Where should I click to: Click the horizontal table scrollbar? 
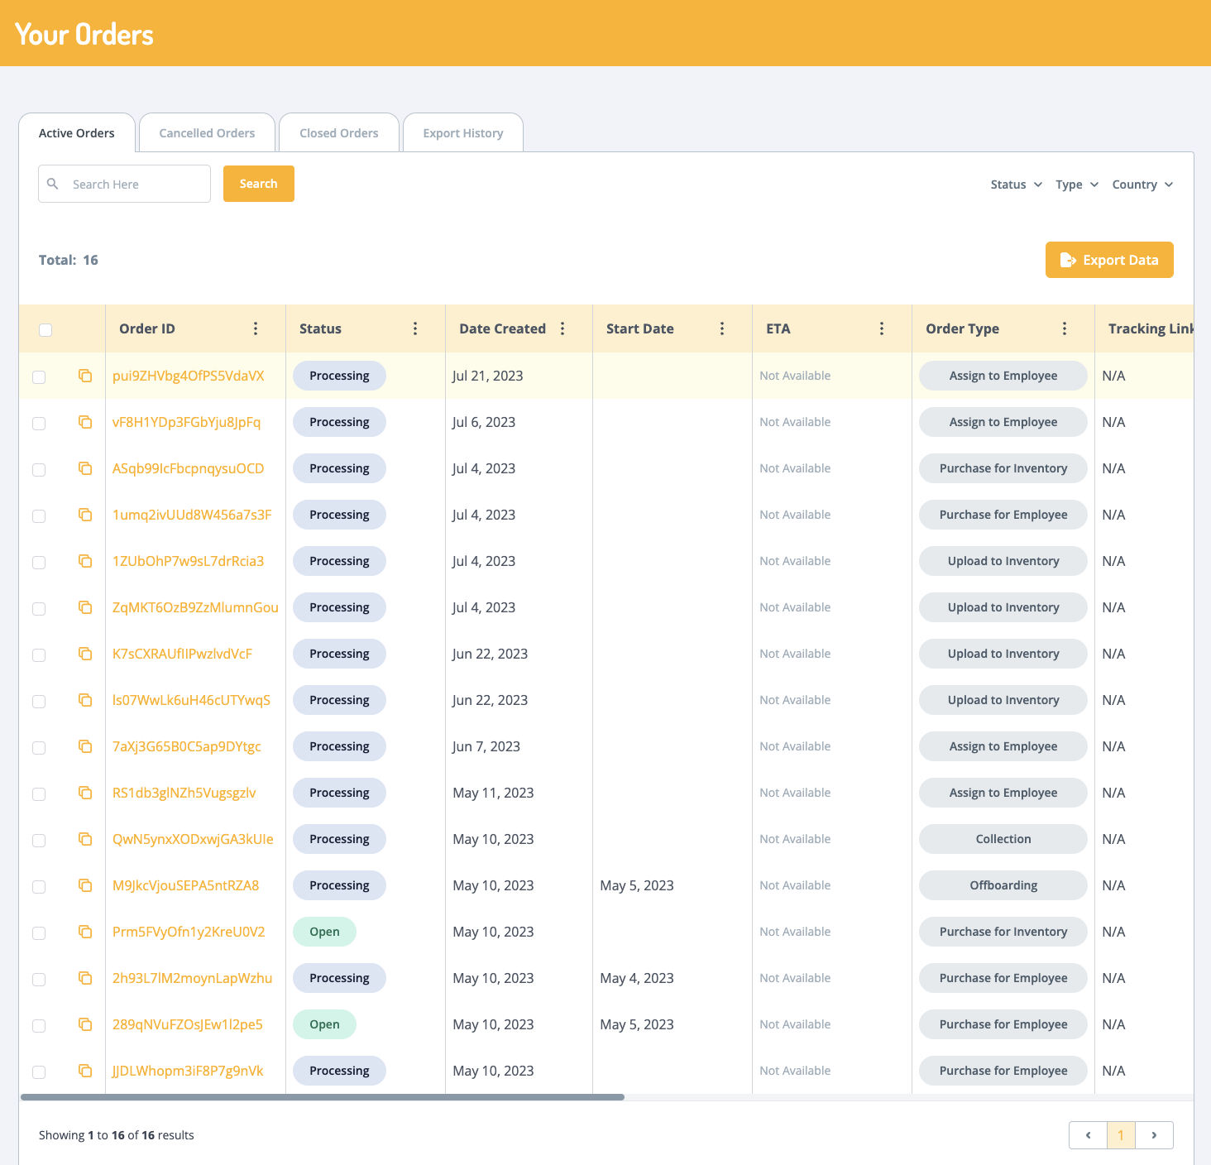pyautogui.click(x=323, y=1097)
